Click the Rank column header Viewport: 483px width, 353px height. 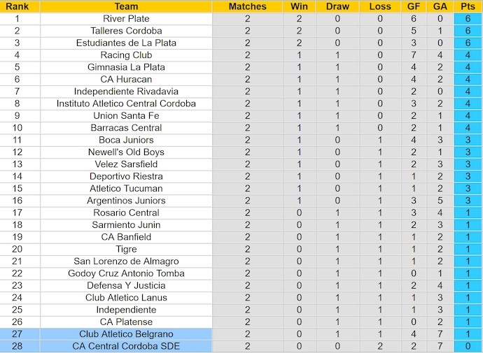(x=17, y=6)
